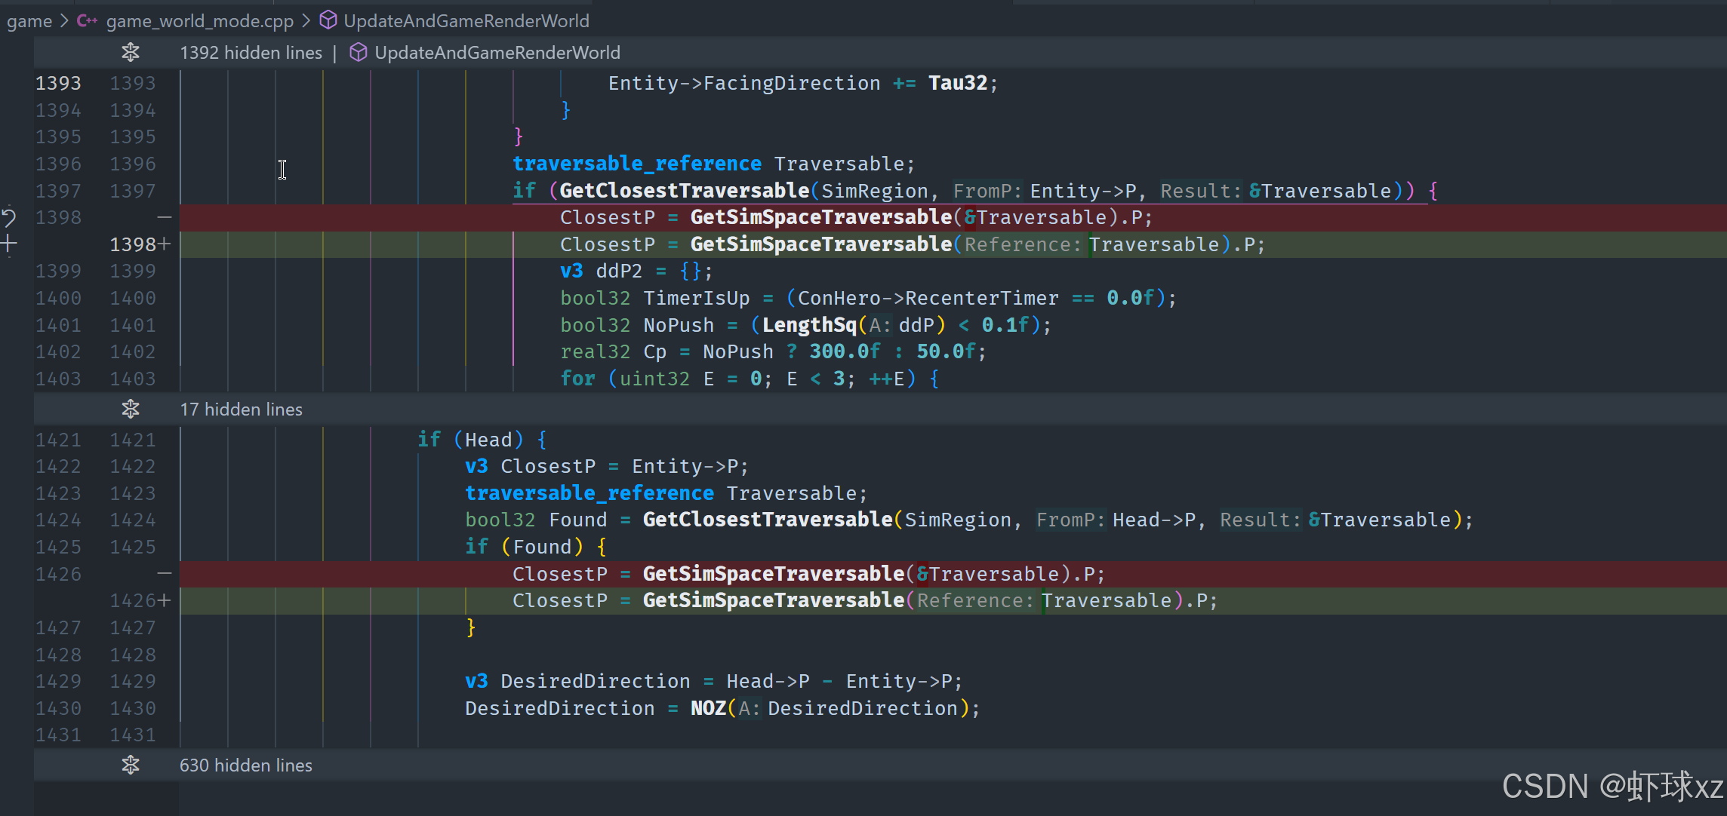Screen dimensions: 1727x816
Task: Click the fold icon for 630 hidden lines
Action: click(131, 765)
